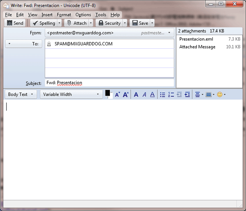
Task: Apply bulleted list formatting
Action: pyautogui.click(x=163, y=94)
